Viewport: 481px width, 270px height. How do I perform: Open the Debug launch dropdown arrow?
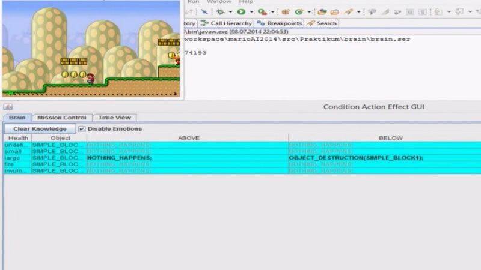click(x=230, y=12)
